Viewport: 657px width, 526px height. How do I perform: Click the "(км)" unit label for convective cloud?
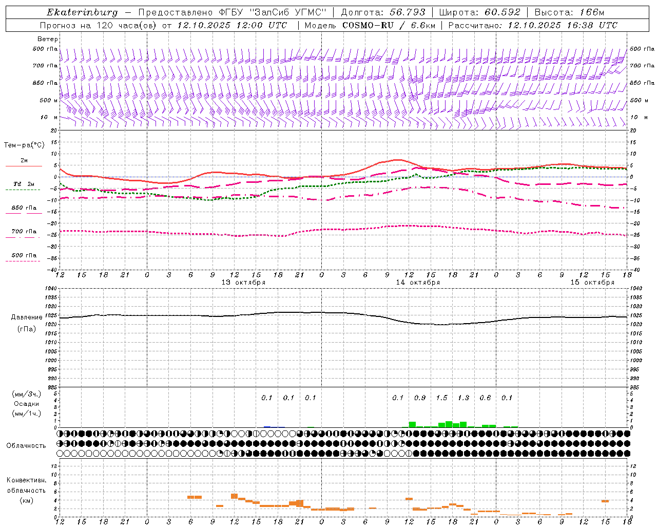[27, 500]
